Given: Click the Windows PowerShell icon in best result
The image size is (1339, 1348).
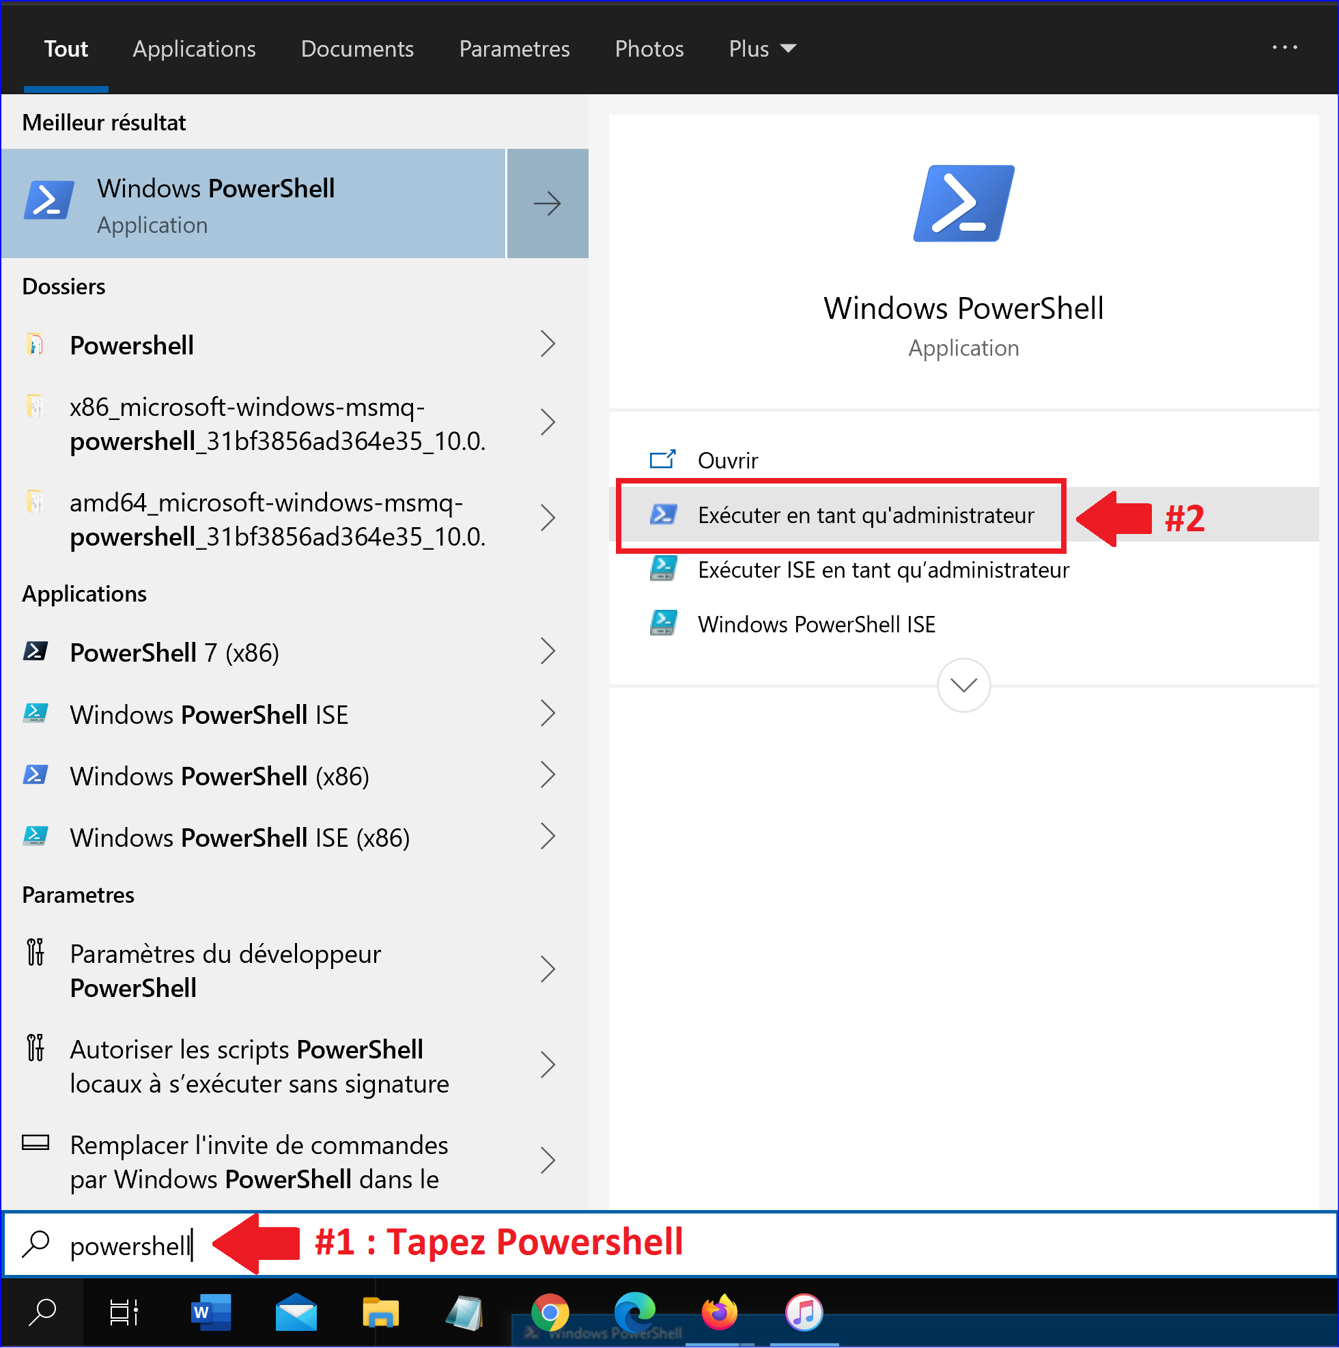Looking at the screenshot, I should [49, 201].
